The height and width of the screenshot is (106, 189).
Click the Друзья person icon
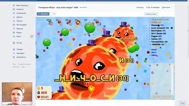(14, 17)
